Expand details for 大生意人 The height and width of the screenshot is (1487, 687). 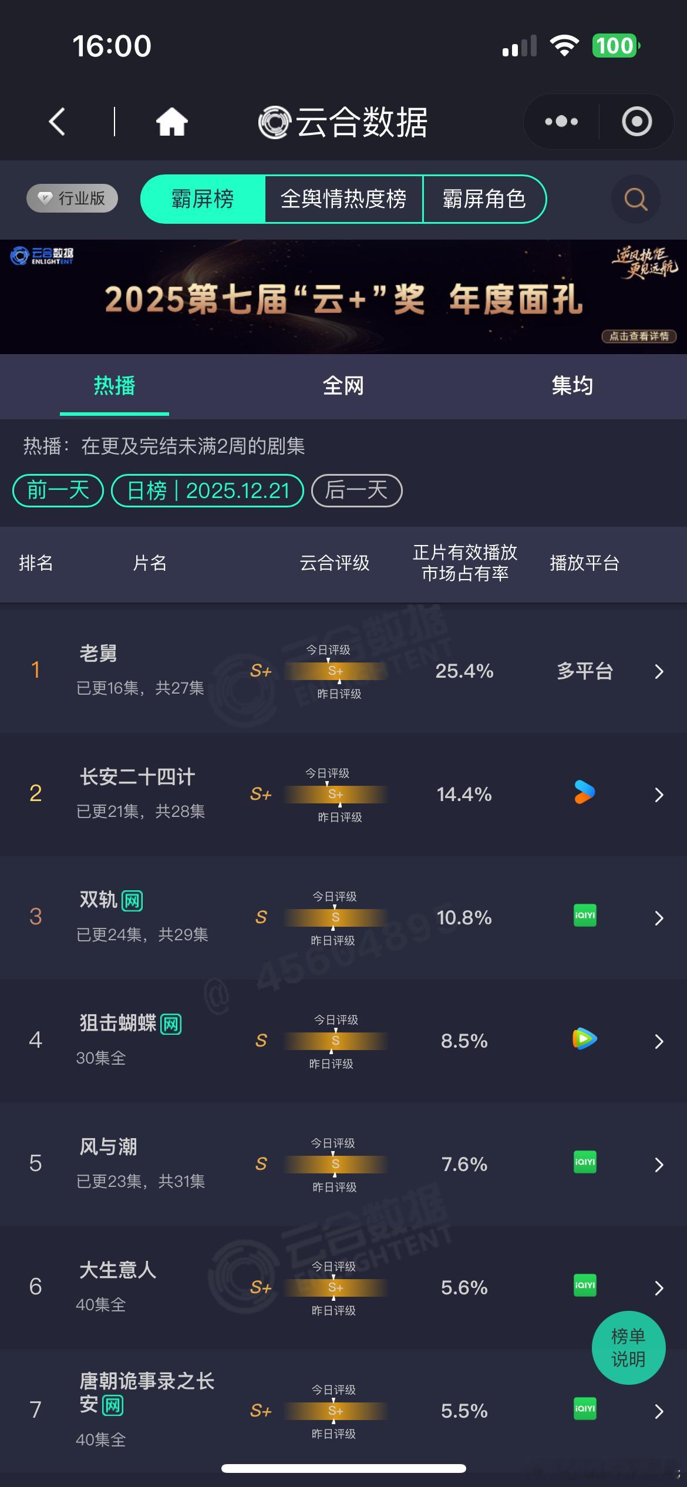click(x=659, y=1287)
